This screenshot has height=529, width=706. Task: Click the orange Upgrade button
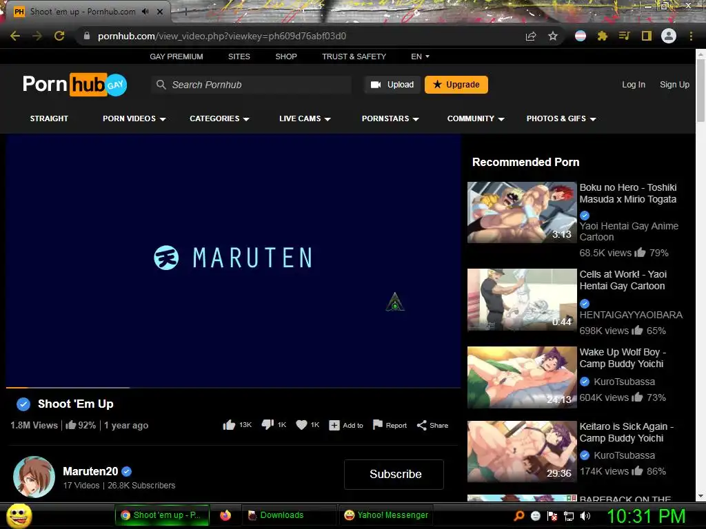pos(456,85)
